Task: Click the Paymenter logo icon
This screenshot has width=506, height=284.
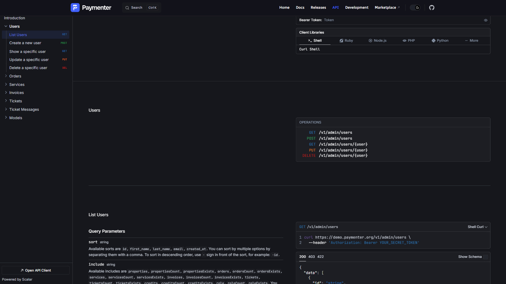Action: tap(75, 7)
